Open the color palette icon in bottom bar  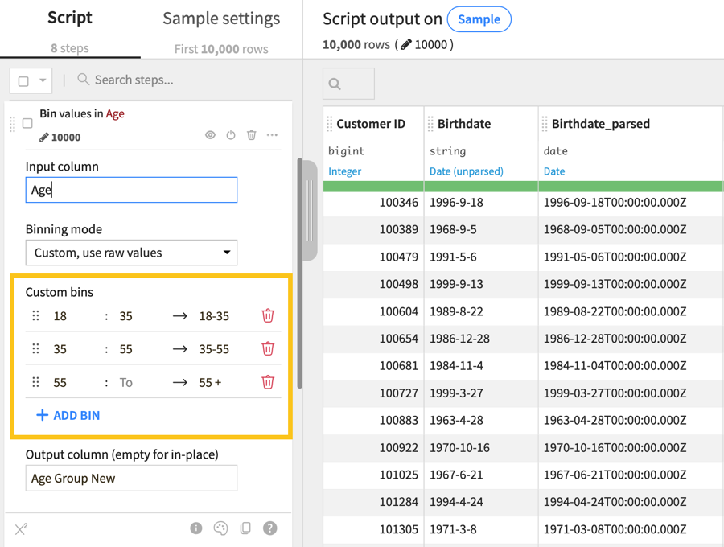coord(220,528)
